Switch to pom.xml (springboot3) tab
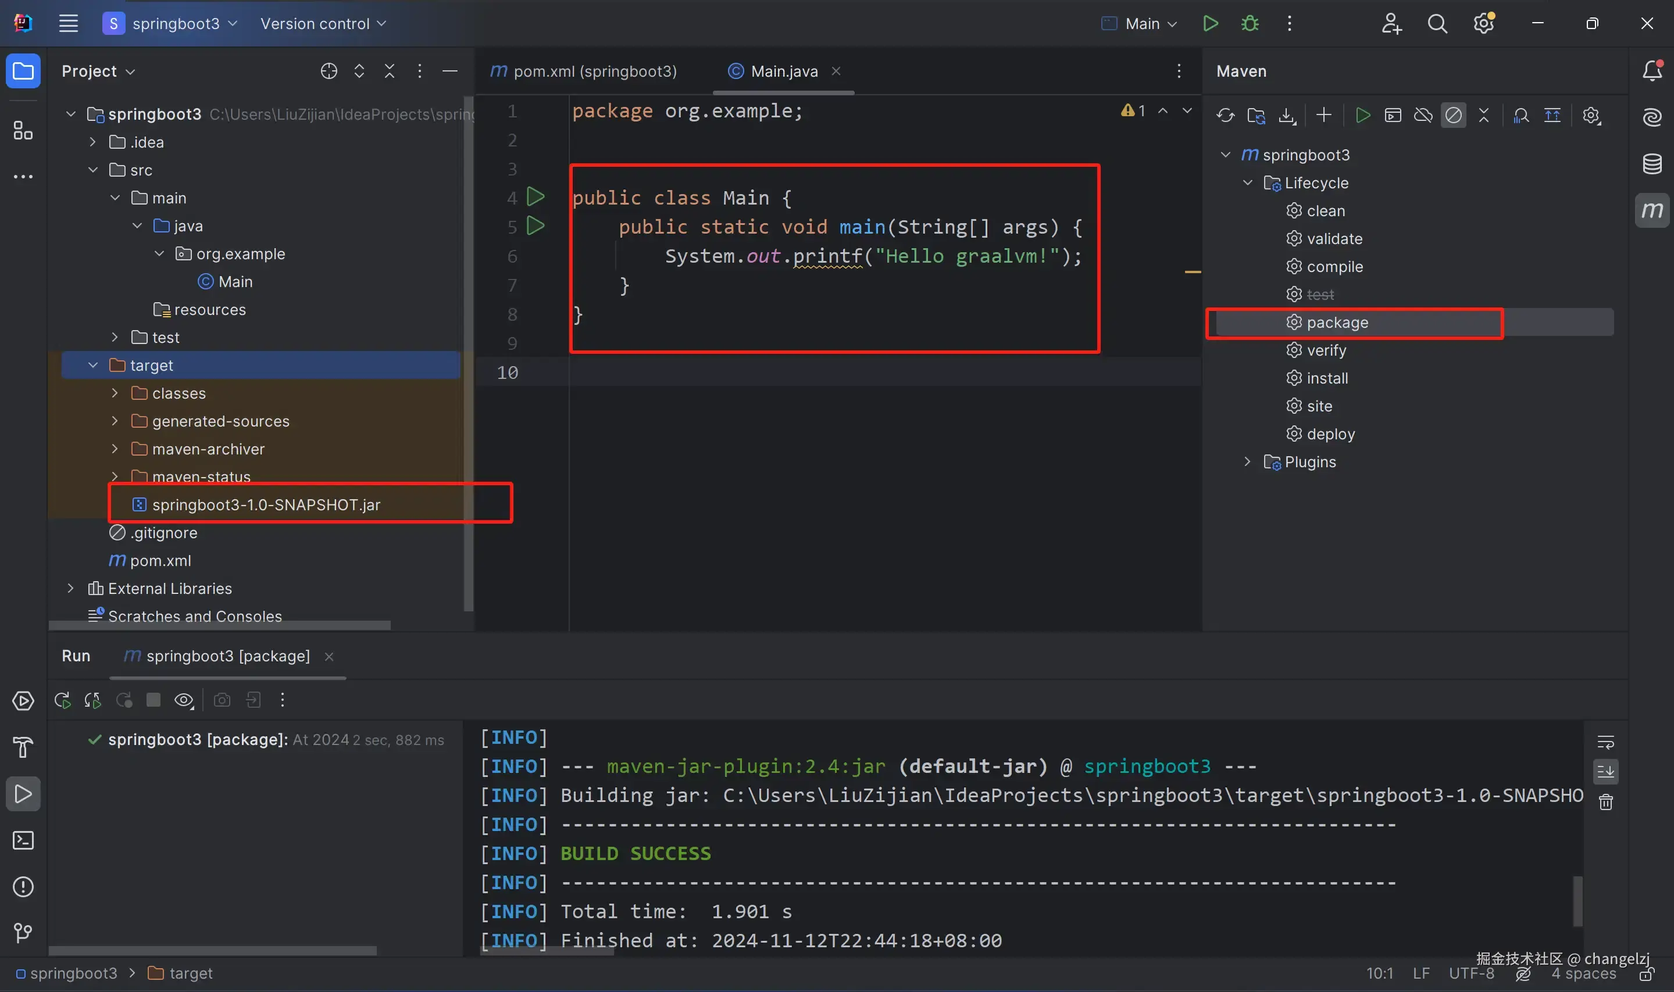This screenshot has width=1674, height=992. [583, 71]
